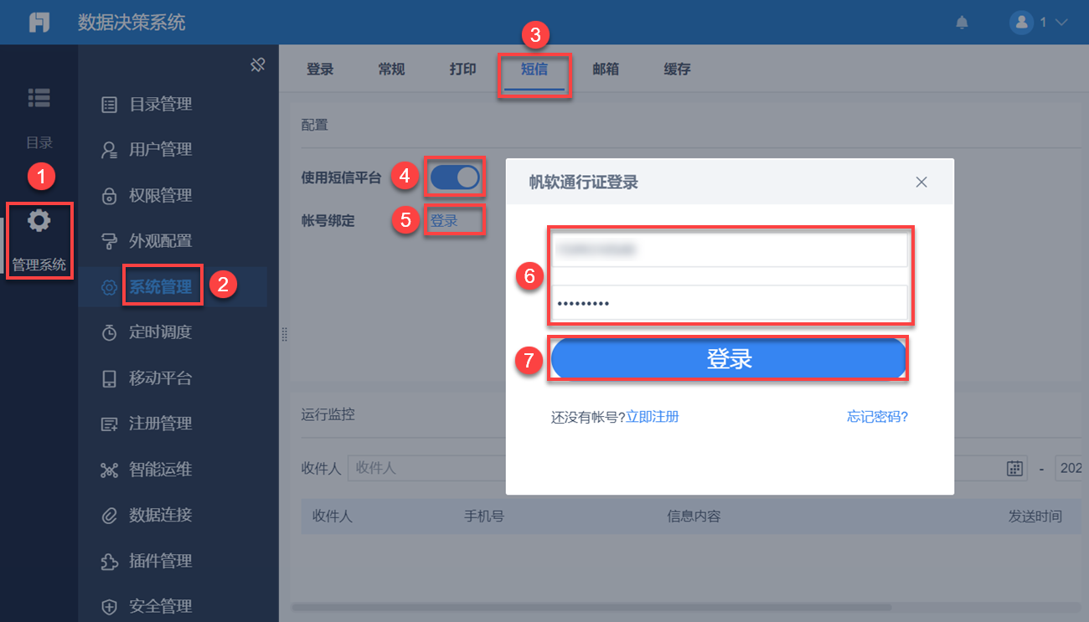Open the 目录 list icon
This screenshot has width=1089, height=622.
[x=39, y=97]
